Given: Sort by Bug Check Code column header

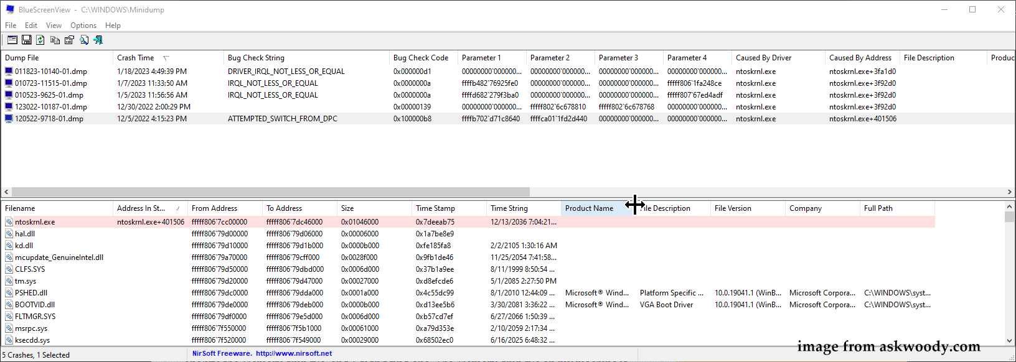Looking at the screenshot, I should click(x=423, y=58).
